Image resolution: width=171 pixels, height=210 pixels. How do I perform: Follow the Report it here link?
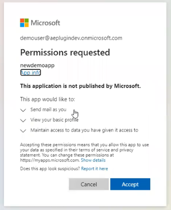tap(94, 169)
